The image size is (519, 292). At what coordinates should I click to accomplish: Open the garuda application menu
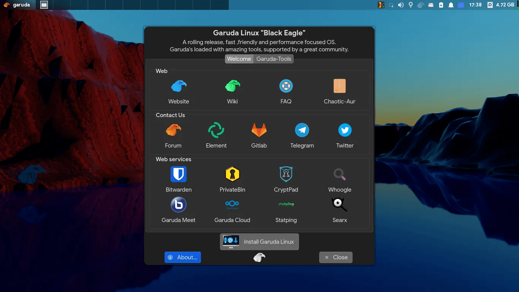click(x=17, y=5)
